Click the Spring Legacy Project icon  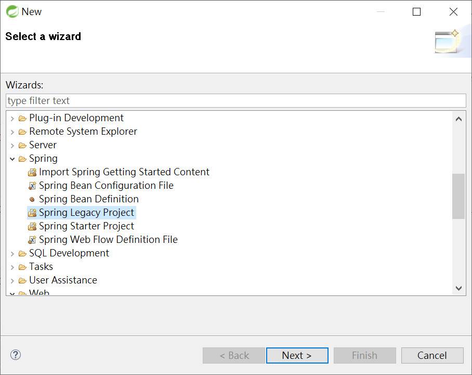tap(32, 213)
